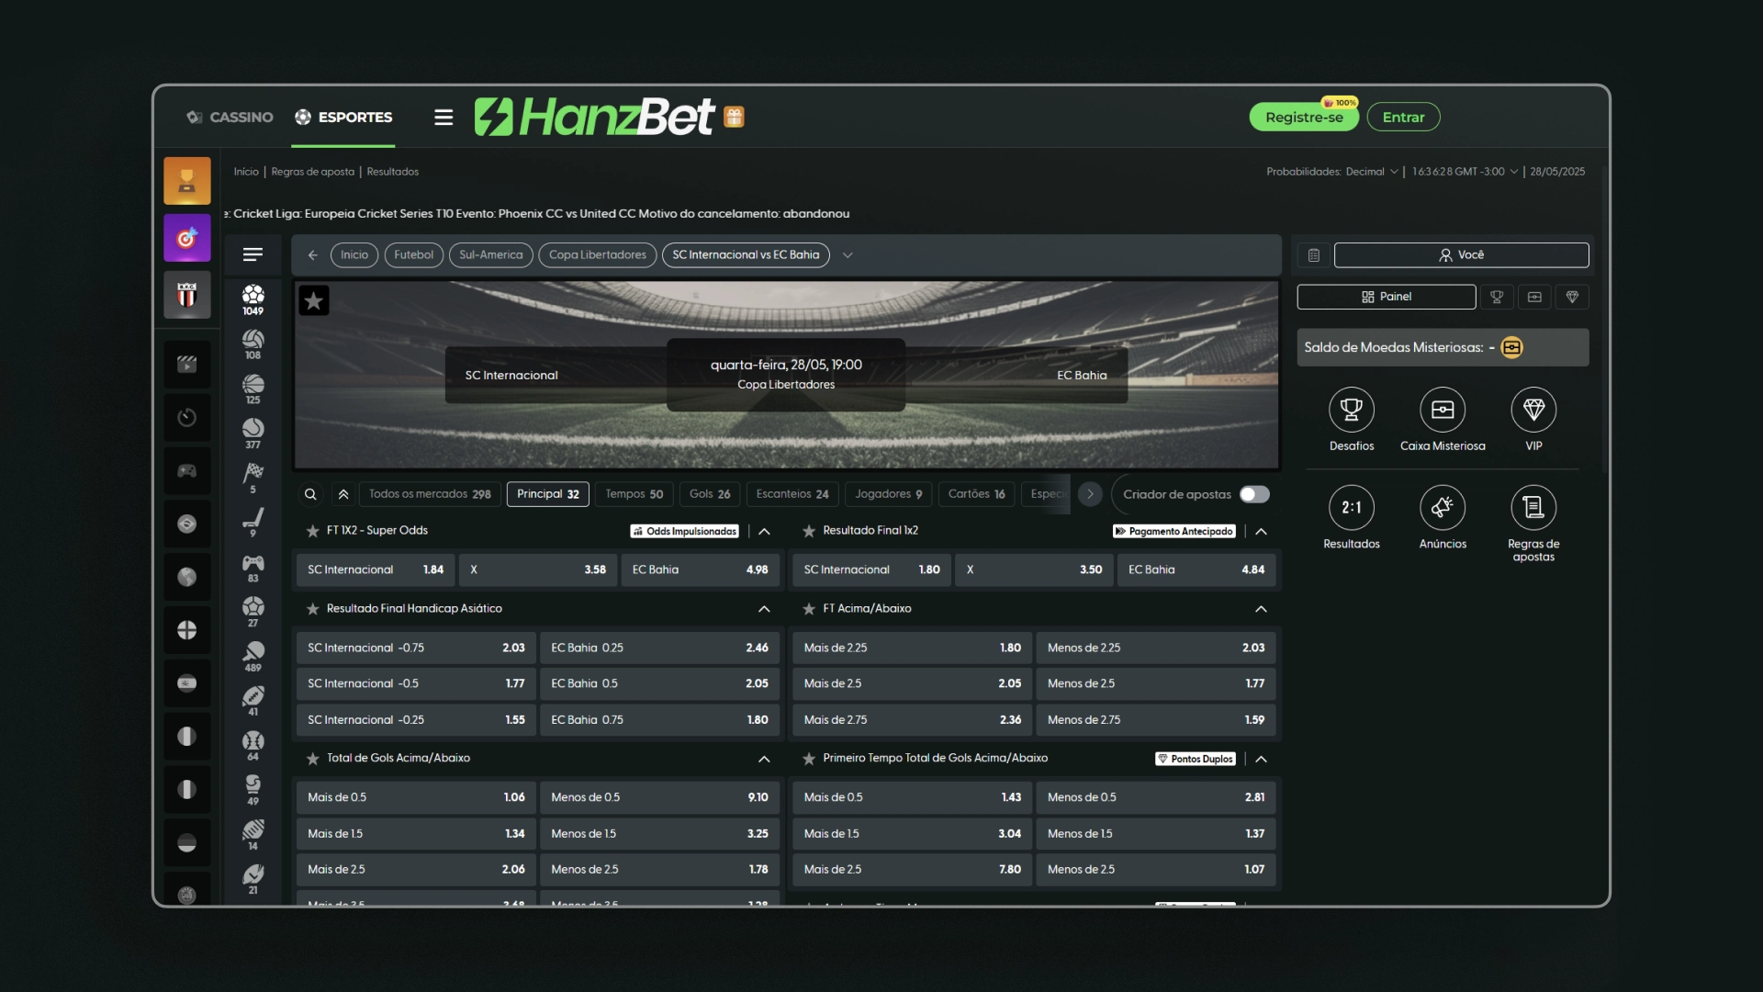Collapse the FT 1X2 - Super Odds section

coord(764,531)
